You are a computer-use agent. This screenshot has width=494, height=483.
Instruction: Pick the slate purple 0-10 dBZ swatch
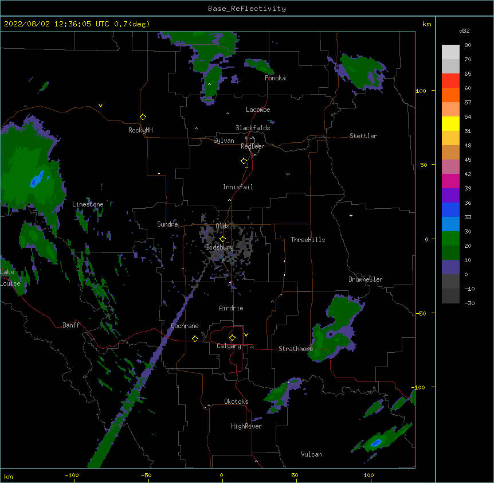pyautogui.click(x=450, y=267)
